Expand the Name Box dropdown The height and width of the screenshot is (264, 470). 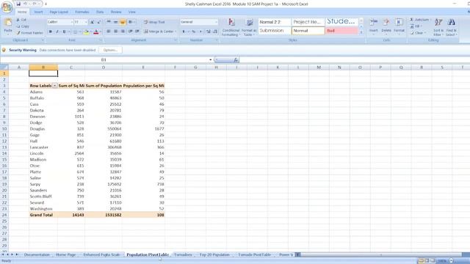coord(211,60)
